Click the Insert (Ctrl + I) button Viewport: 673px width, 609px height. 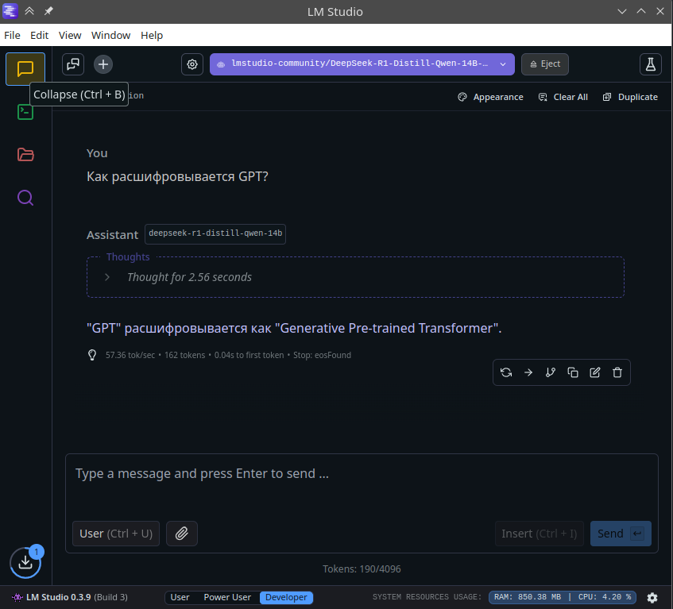(539, 534)
